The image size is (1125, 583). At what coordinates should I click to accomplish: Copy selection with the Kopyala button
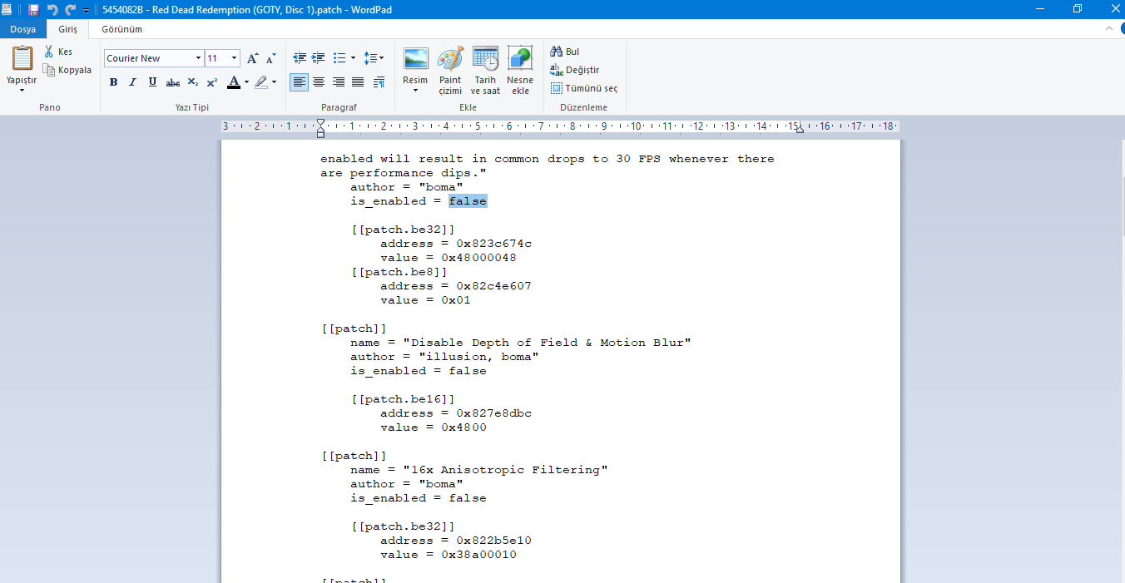(x=67, y=70)
